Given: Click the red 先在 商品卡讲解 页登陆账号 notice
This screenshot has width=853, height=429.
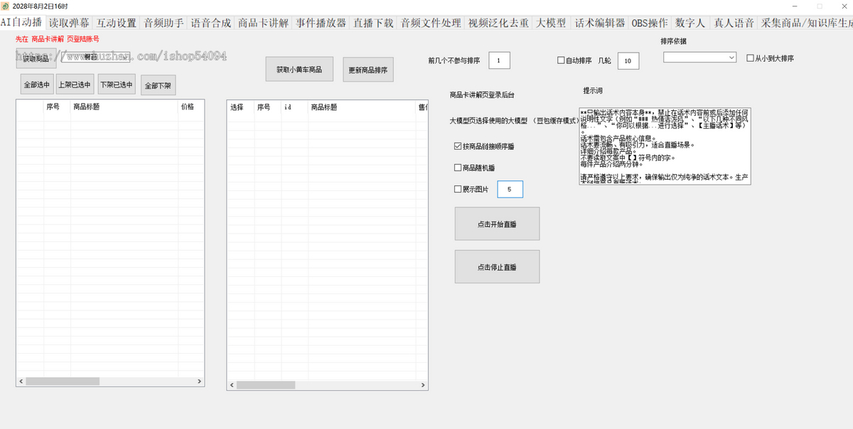Looking at the screenshot, I should pyautogui.click(x=58, y=39).
